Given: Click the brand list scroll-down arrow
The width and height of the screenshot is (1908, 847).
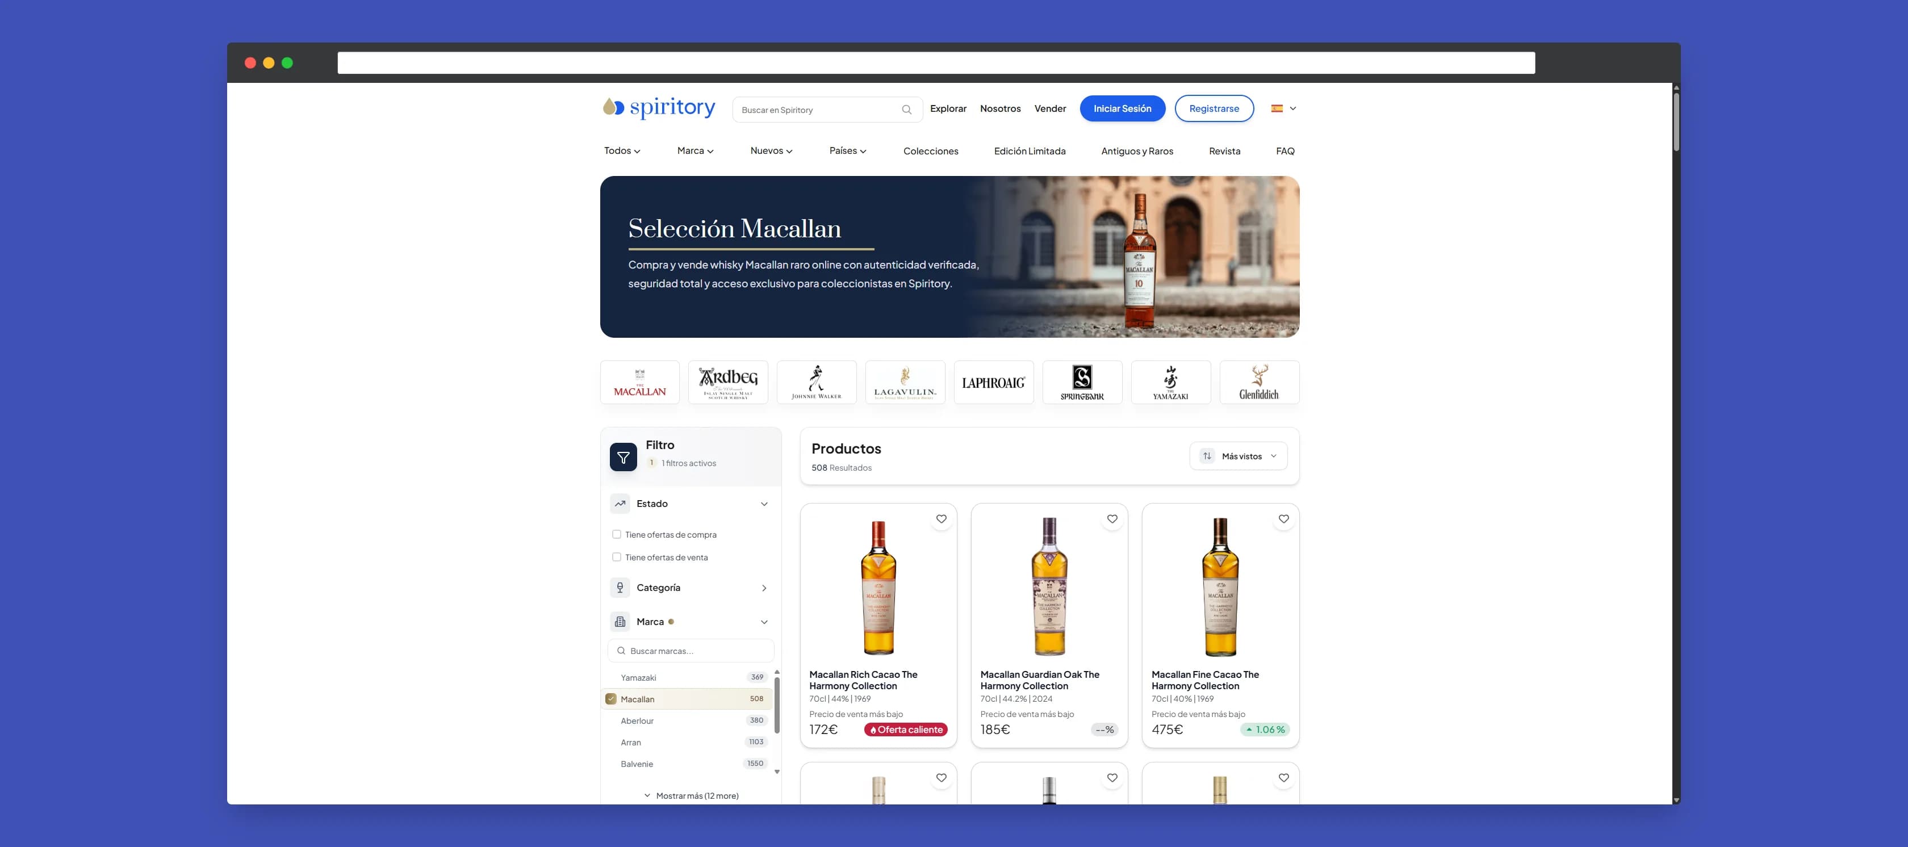Looking at the screenshot, I should [776, 772].
